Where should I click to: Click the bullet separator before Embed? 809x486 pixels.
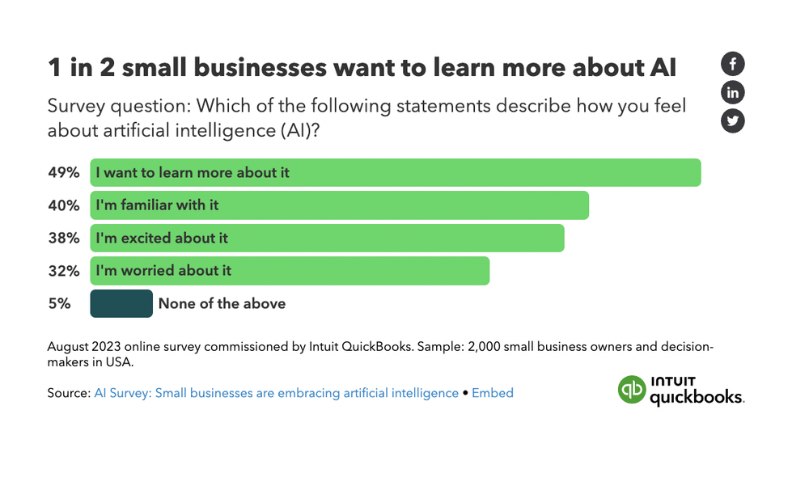coord(465,393)
